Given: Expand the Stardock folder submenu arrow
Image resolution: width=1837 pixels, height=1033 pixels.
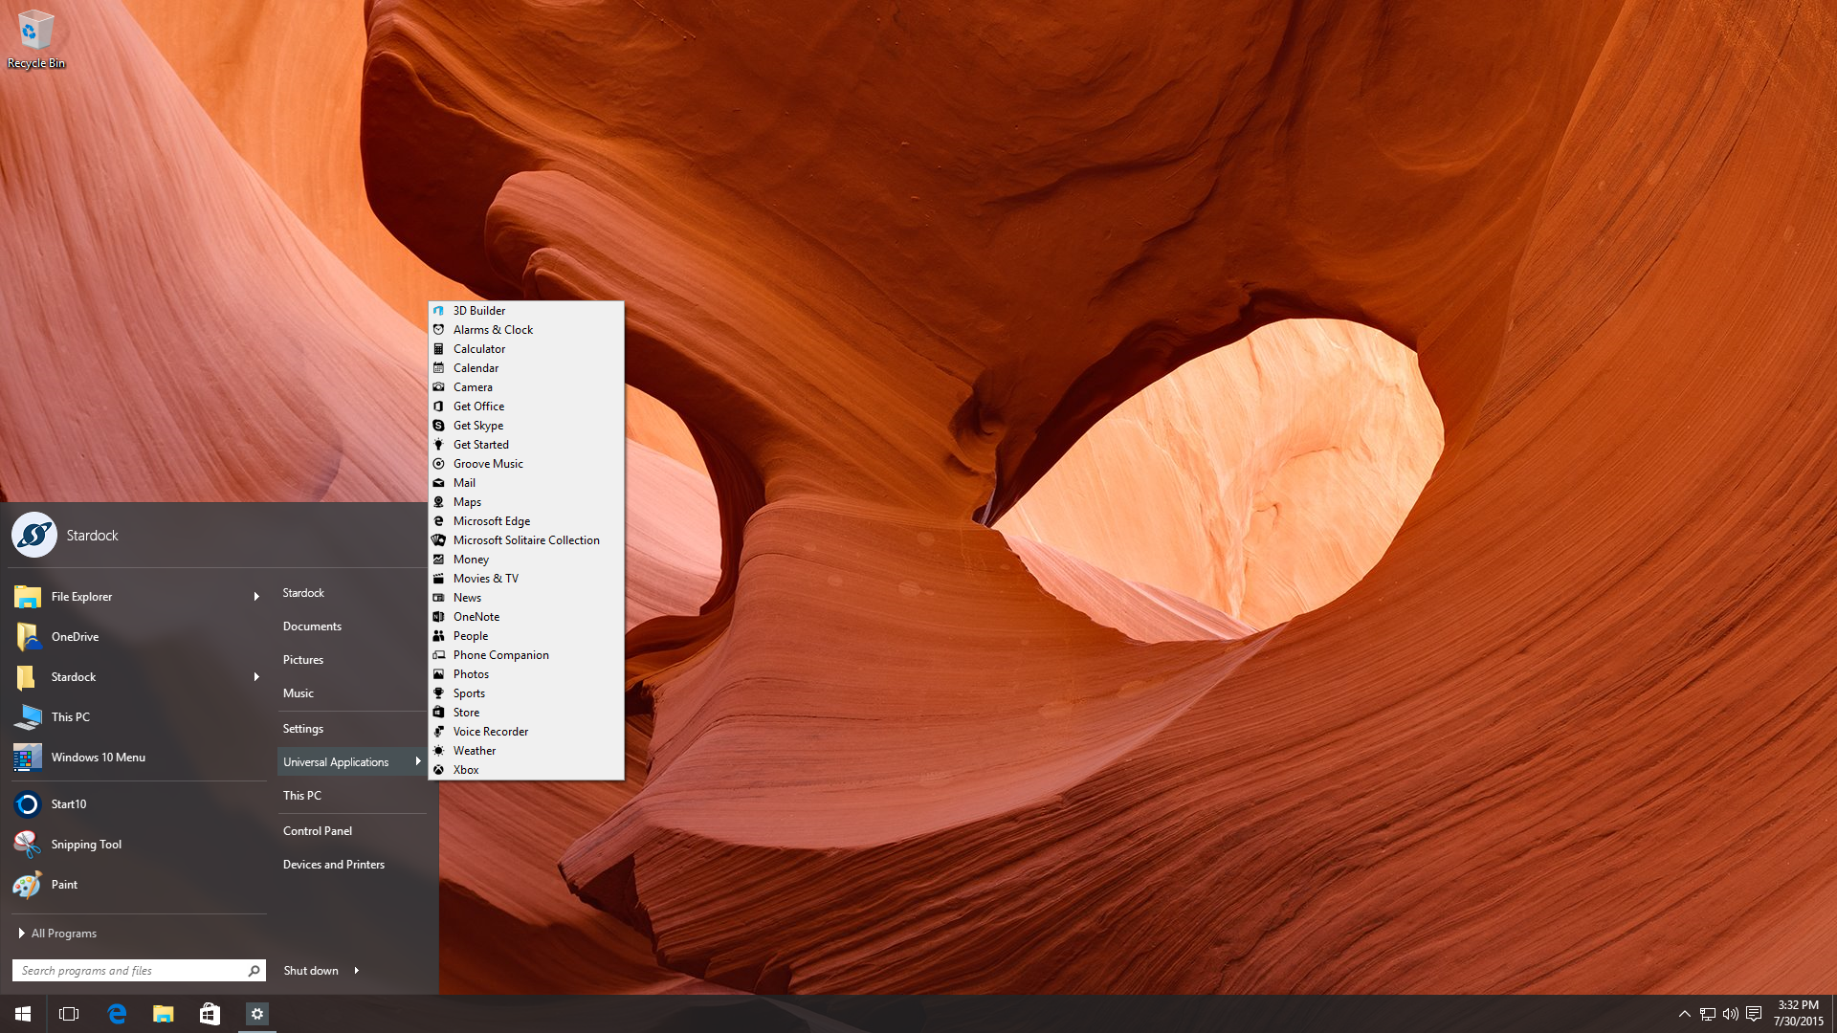Looking at the screenshot, I should coord(256,677).
